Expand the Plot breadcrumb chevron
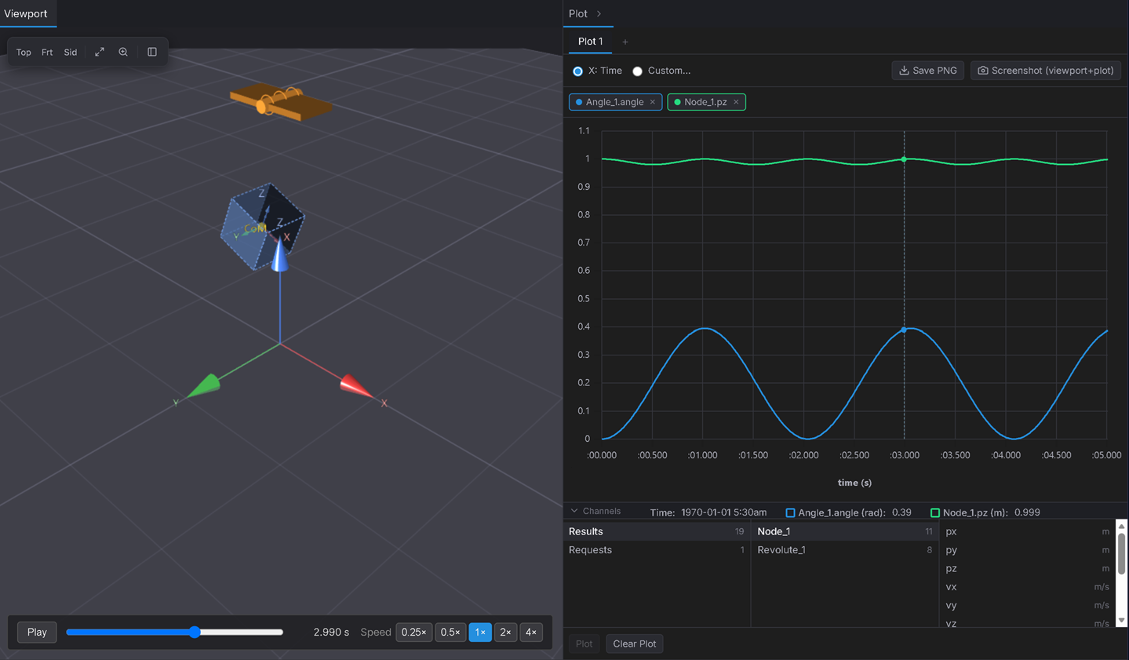 point(599,13)
